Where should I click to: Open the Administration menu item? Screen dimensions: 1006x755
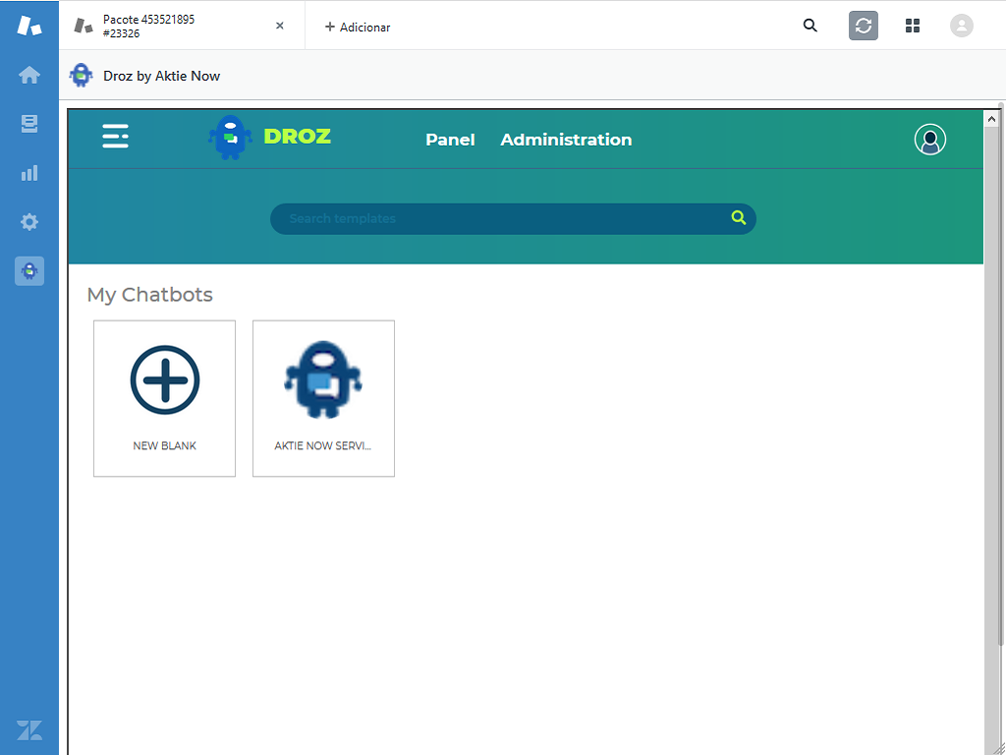pyautogui.click(x=566, y=140)
